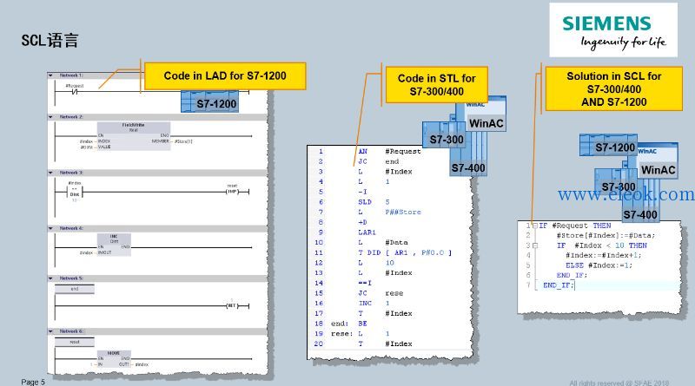Screen dimensions: 695x386
Task: Fold the SCL IF #Index block at line 3
Action: coord(535,245)
